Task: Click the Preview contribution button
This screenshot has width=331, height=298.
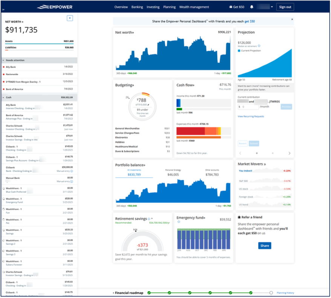Action: (x=286, y=107)
